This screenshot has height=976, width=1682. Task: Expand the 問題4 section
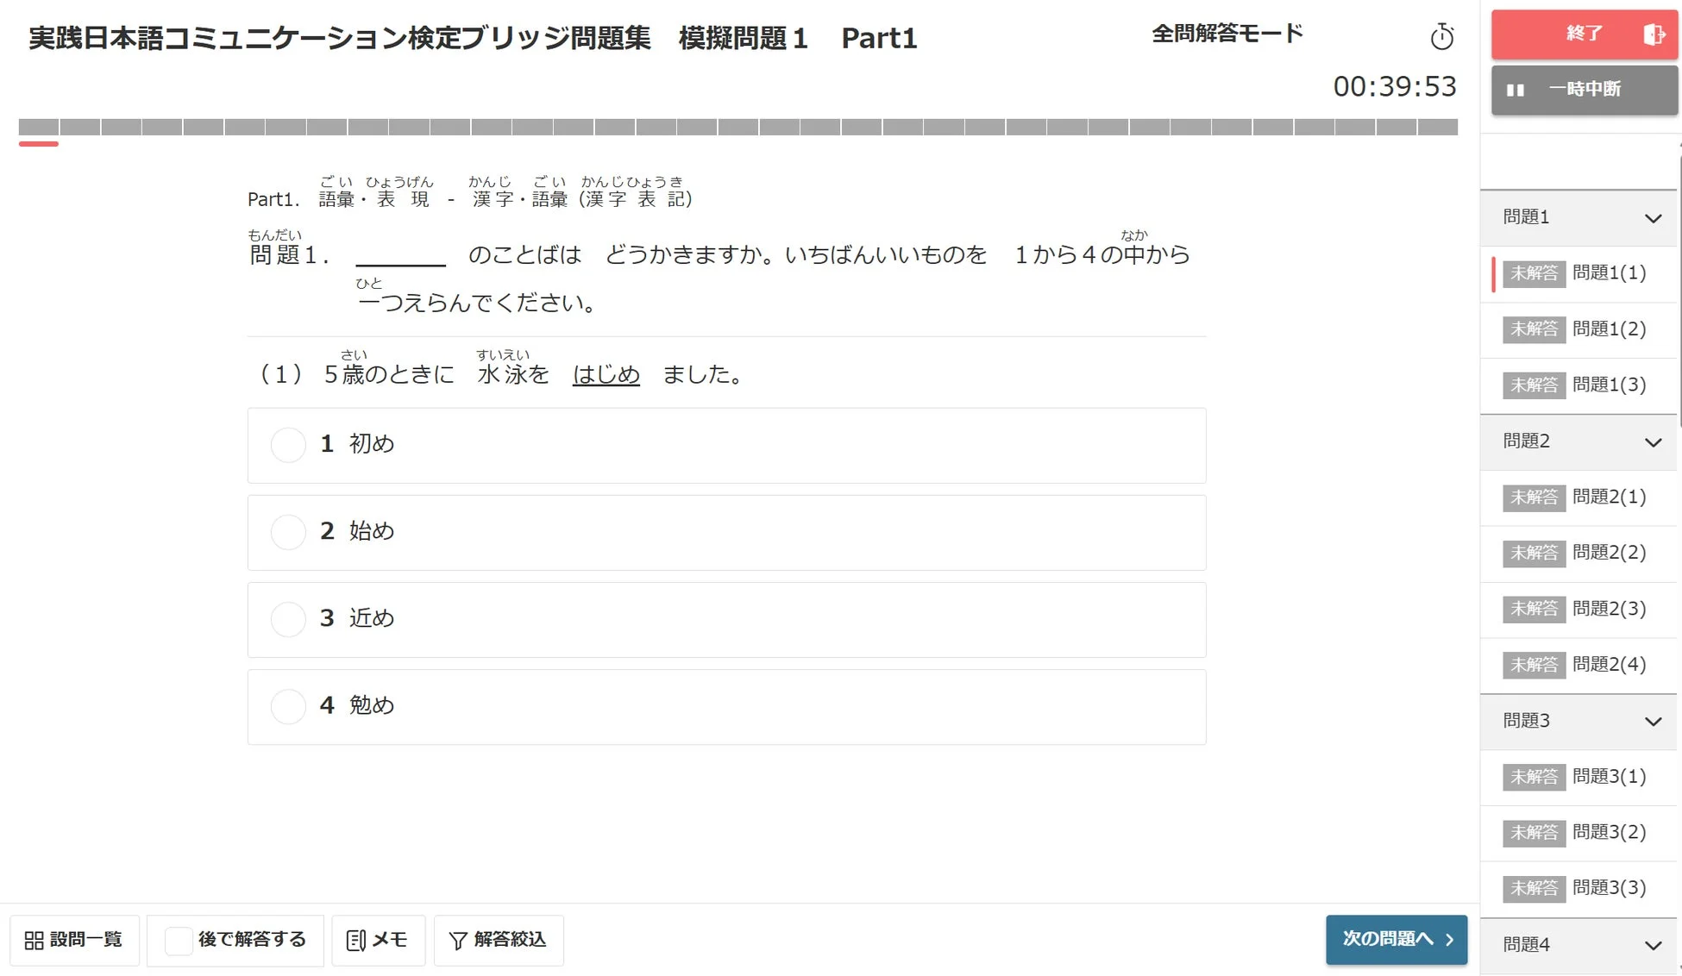click(1653, 945)
